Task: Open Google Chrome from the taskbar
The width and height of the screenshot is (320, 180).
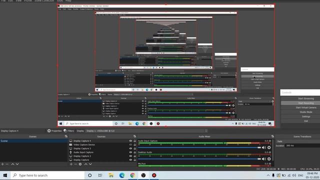Action: (x=132, y=175)
